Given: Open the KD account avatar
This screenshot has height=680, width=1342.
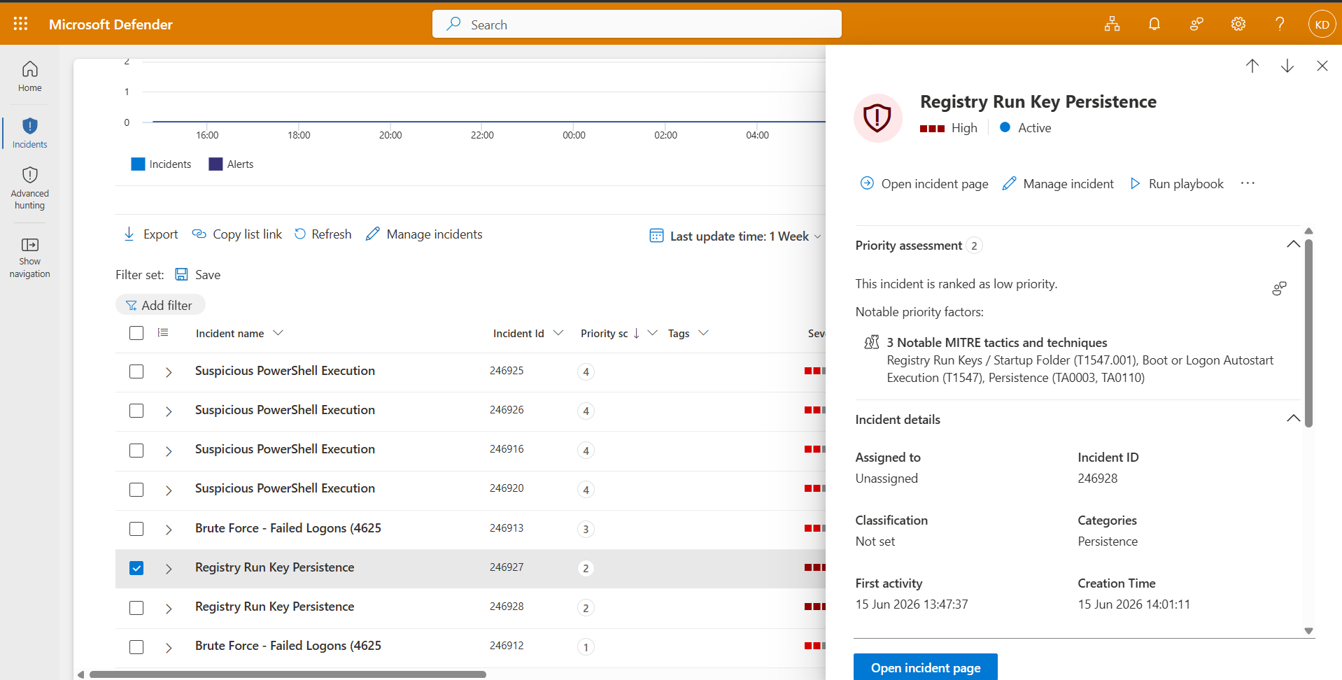Looking at the screenshot, I should click(x=1322, y=24).
